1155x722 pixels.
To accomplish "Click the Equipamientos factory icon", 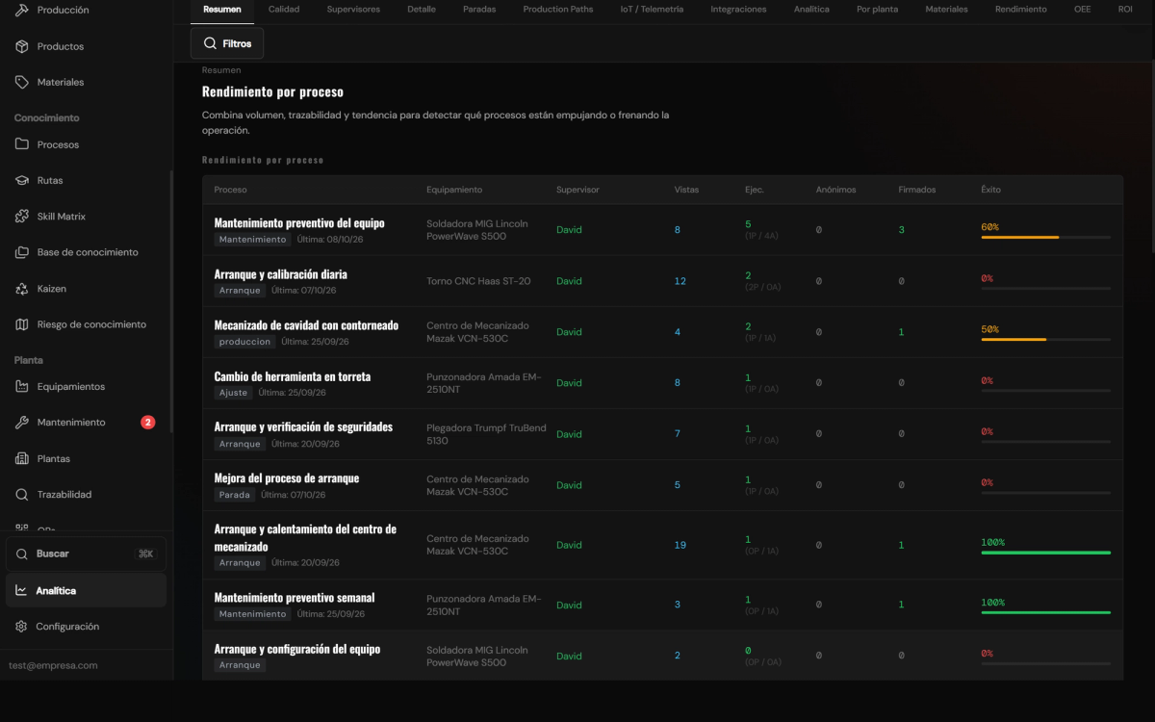I will click(x=22, y=386).
